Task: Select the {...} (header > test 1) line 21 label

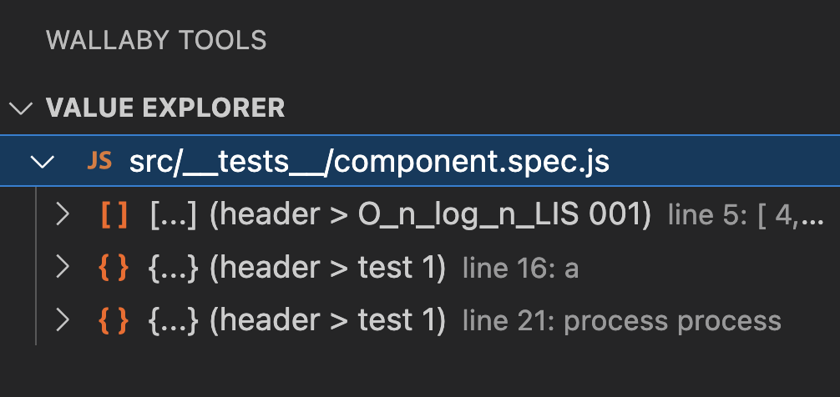Action: 296,320
